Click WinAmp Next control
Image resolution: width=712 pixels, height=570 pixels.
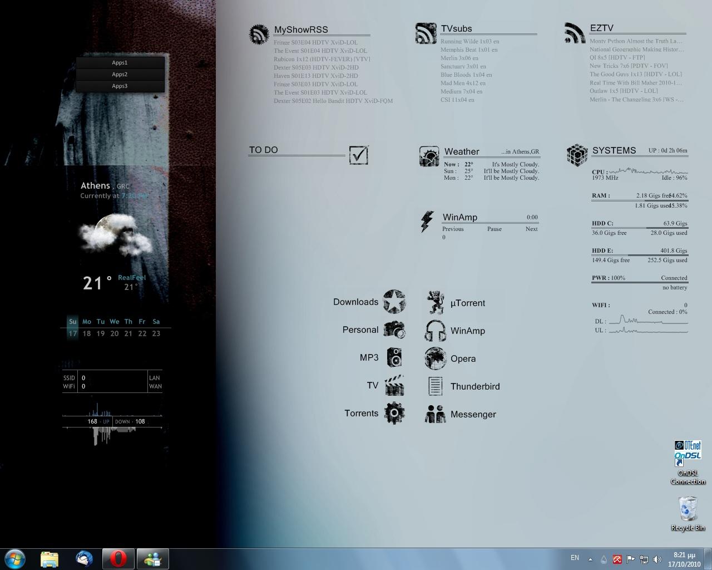(531, 229)
